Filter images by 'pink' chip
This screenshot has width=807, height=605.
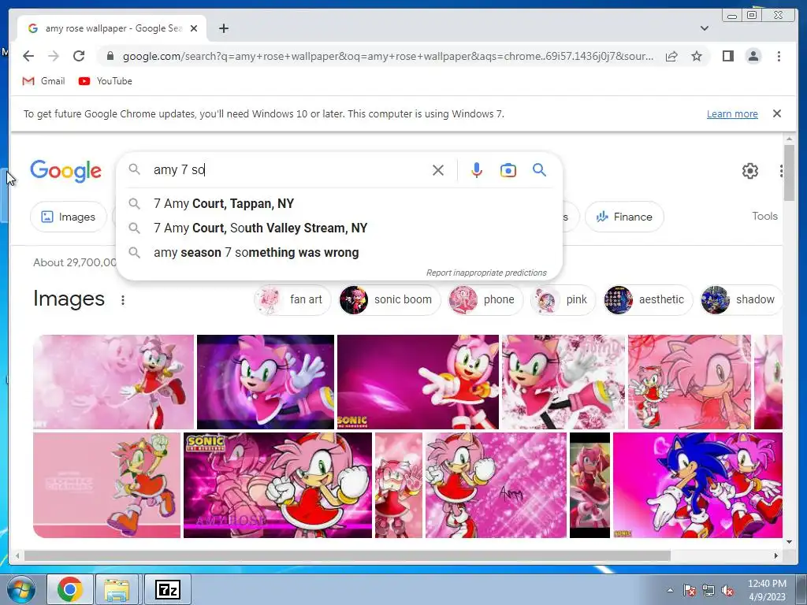tap(563, 299)
